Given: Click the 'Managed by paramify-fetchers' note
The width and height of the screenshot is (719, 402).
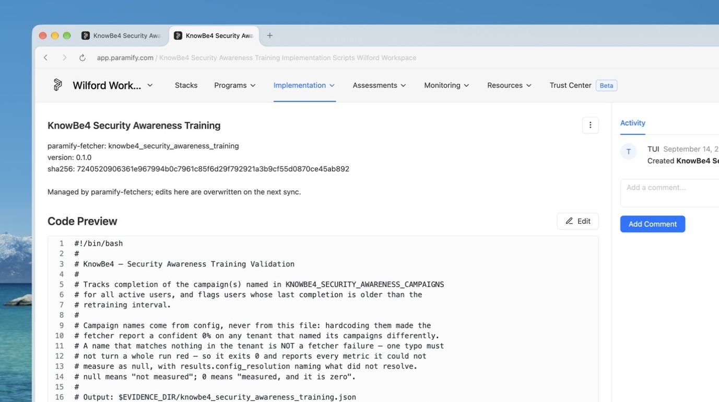Looking at the screenshot, I should click(x=174, y=192).
